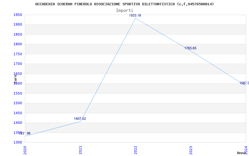Image resolution: width=249 pixels, height=156 pixels.
Task: Click y-axis value 1750
Action: tap(18, 54)
